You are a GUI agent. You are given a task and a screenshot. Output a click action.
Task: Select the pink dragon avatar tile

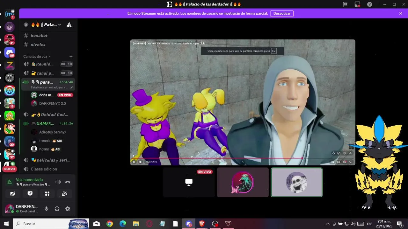pos(243,182)
